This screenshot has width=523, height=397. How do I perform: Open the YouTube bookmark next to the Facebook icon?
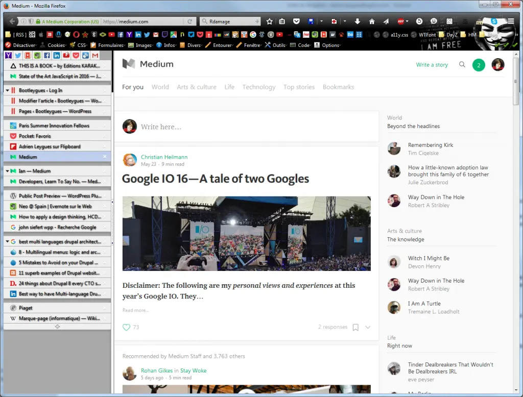112,34
